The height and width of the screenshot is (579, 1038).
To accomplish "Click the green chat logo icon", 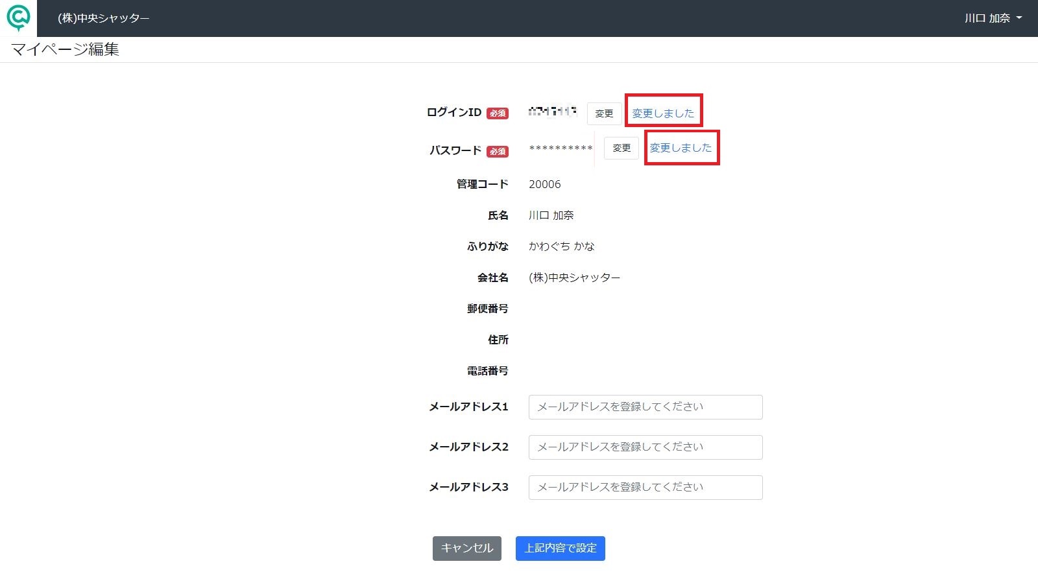I will (18, 18).
